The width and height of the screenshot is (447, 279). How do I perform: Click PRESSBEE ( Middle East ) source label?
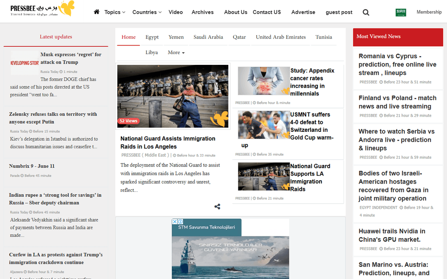click(145, 155)
